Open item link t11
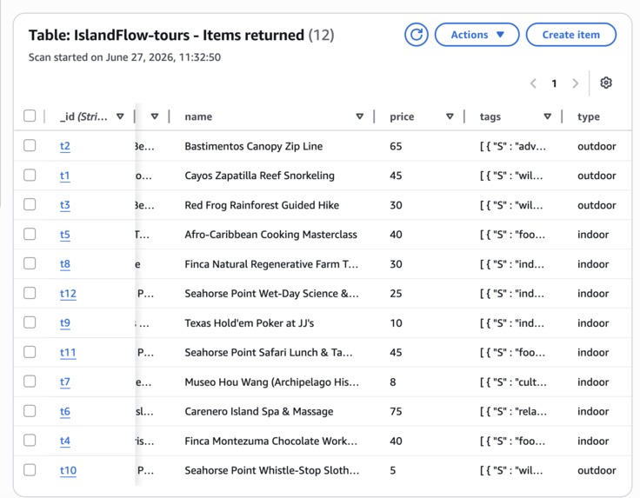 tap(68, 352)
